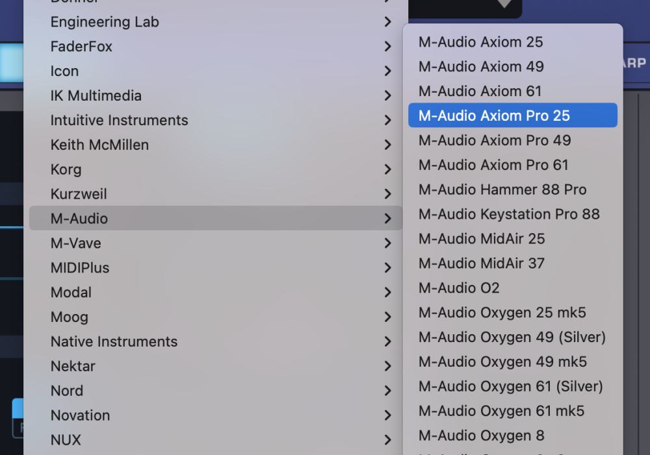Pick M-Audio Keystation Pro 88
The width and height of the screenshot is (650, 455).
[509, 214]
